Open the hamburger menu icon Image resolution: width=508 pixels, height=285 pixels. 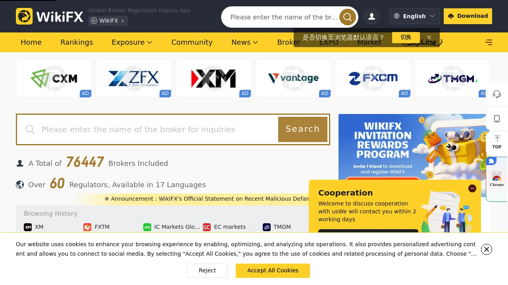pyautogui.click(x=489, y=42)
